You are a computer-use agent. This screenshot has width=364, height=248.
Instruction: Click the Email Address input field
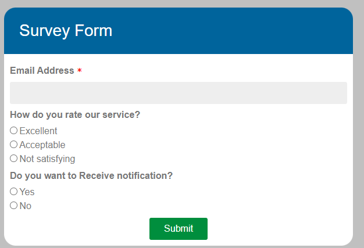click(x=178, y=93)
